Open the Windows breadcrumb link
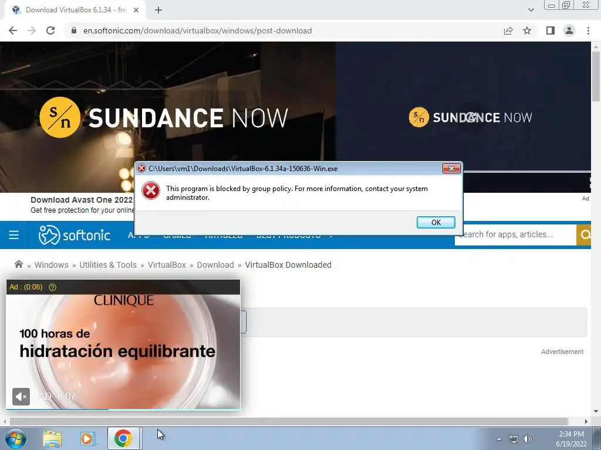601x450 pixels. click(x=52, y=265)
